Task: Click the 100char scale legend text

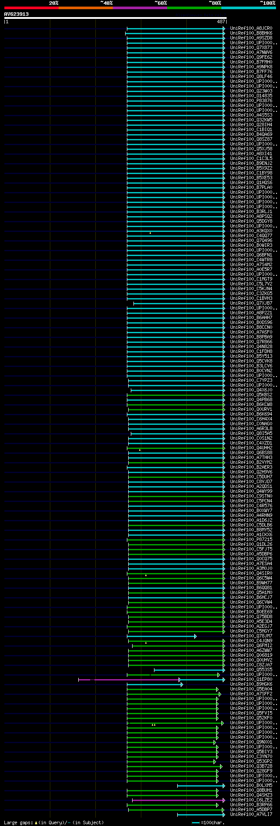Action: [x=212, y=822]
